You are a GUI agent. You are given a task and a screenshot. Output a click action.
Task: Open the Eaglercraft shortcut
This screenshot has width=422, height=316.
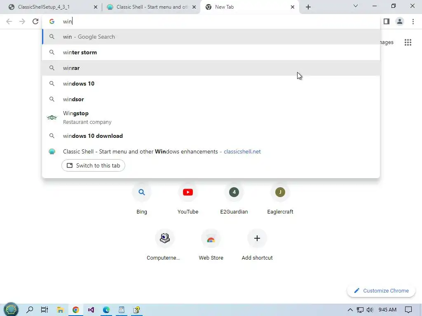(x=280, y=199)
